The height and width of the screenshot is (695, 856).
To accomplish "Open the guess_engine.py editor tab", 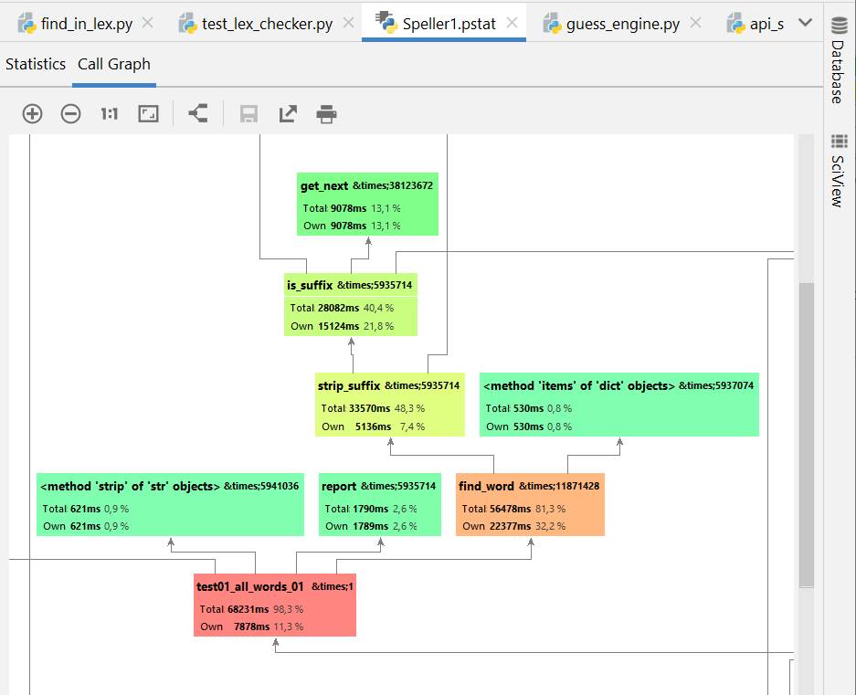I will click(x=622, y=24).
